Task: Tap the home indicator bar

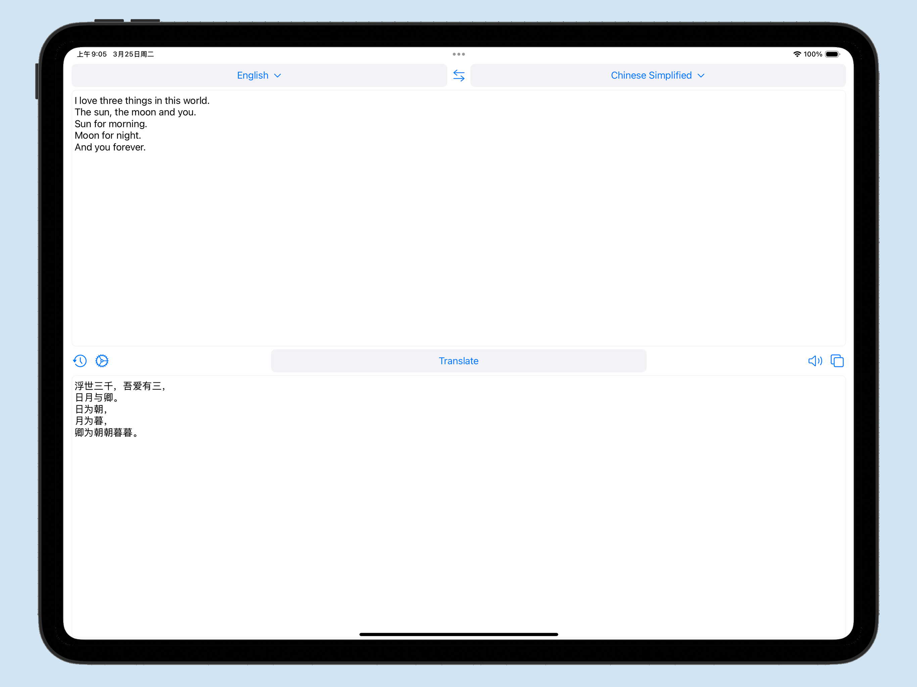Action: click(x=458, y=634)
